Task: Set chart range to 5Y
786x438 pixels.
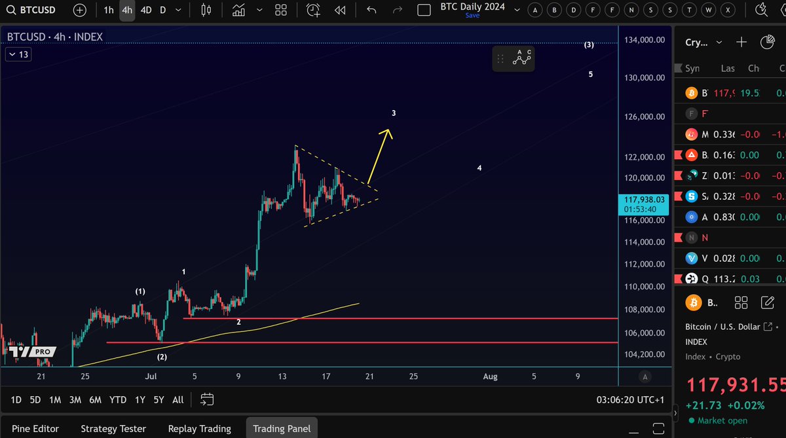Action: 159,399
